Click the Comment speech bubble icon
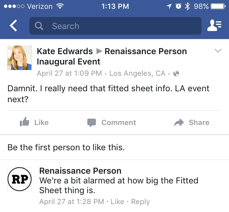 click(x=92, y=123)
